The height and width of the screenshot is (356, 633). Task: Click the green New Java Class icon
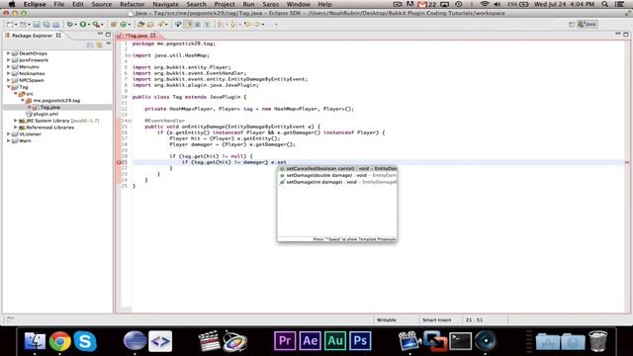click(123, 24)
